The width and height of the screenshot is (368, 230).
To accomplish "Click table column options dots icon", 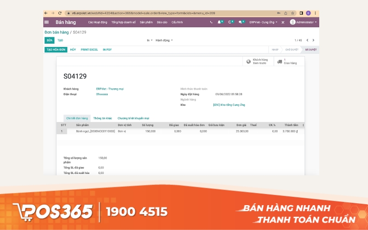I will point(303,125).
